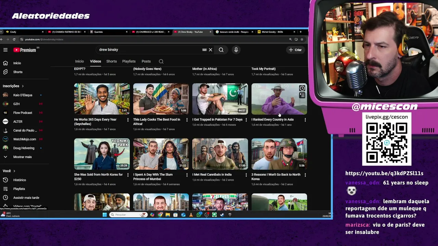Open options for 'This Lady Cooks' video
Viewport: 438px width, 246px height.
click(x=187, y=120)
